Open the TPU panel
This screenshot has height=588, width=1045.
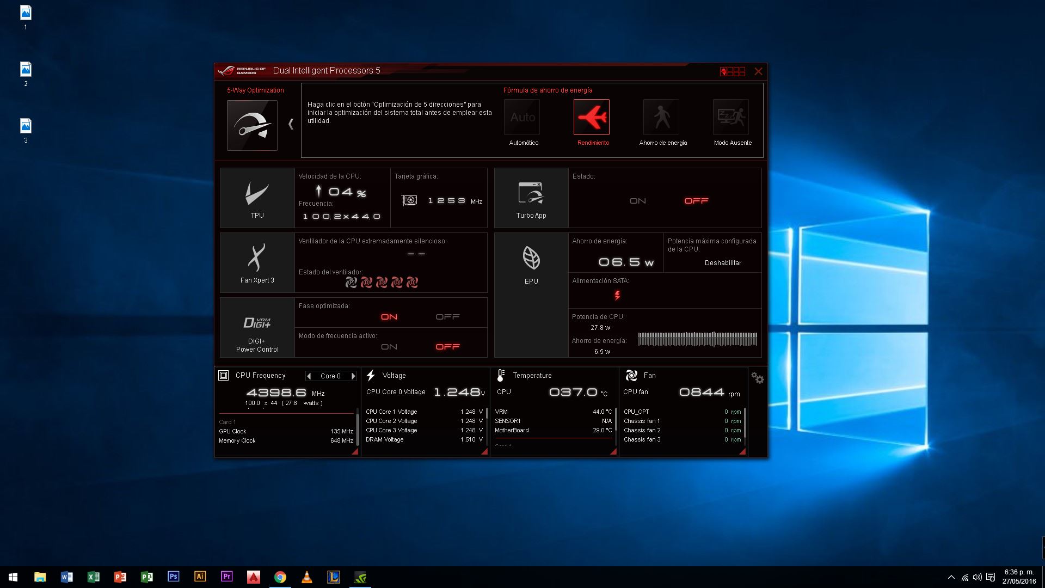click(257, 198)
